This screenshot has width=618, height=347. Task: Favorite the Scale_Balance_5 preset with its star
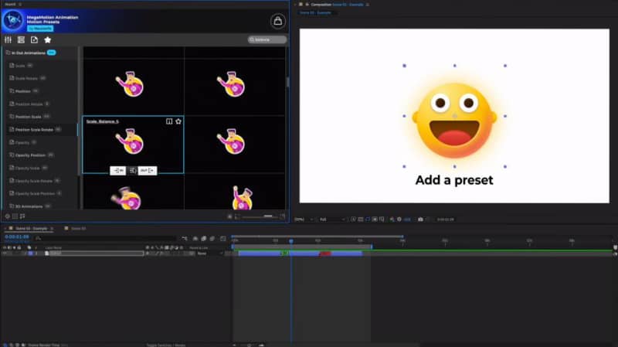pyautogui.click(x=178, y=121)
